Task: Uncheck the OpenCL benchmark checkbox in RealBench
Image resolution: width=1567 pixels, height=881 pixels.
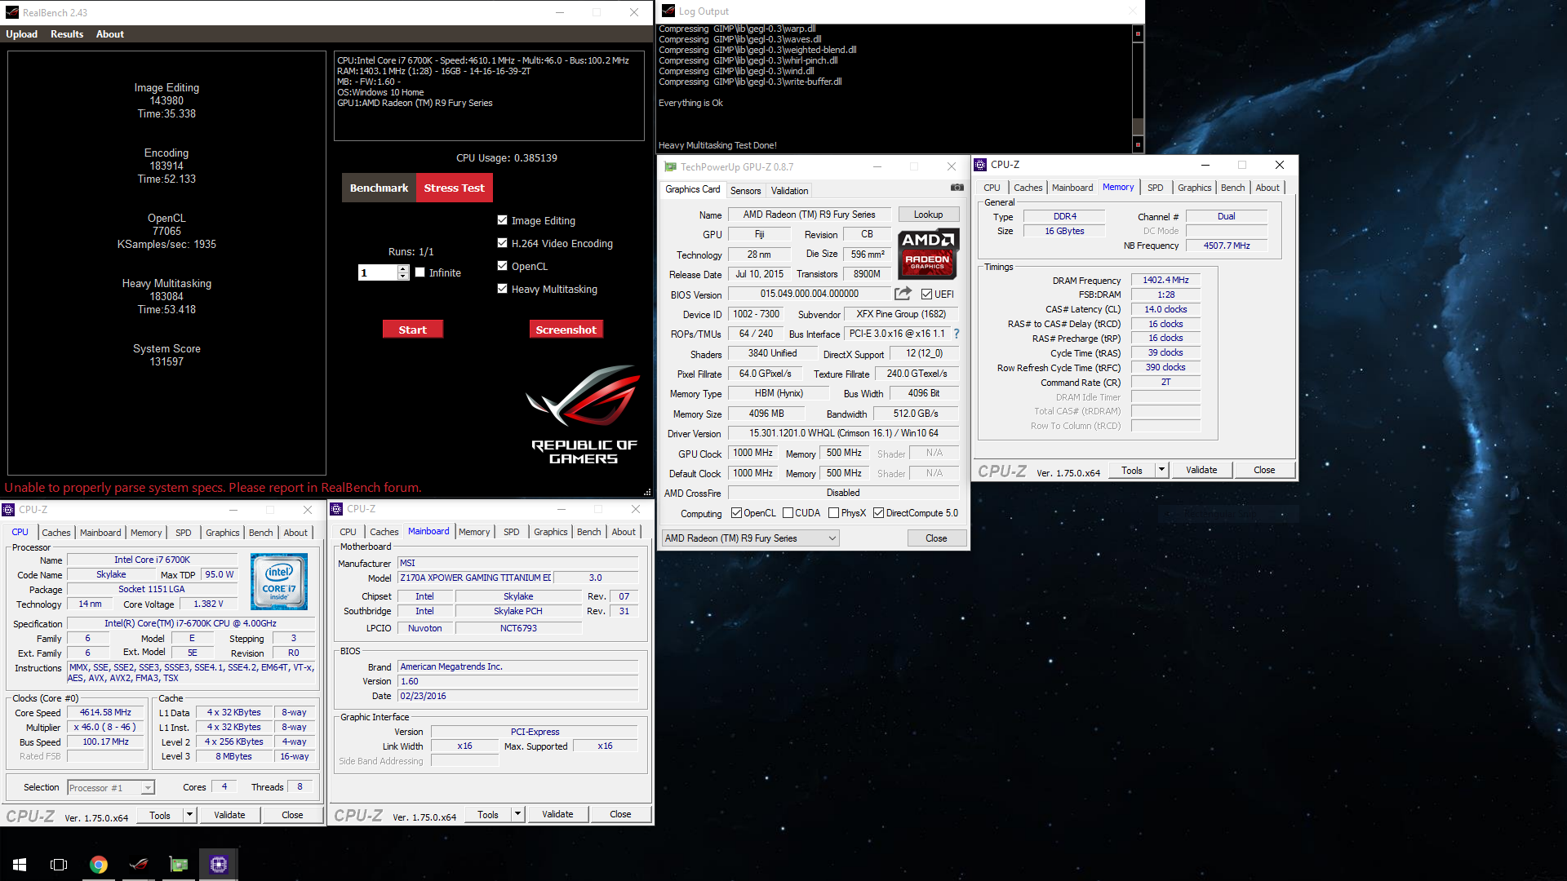Action: tap(502, 266)
